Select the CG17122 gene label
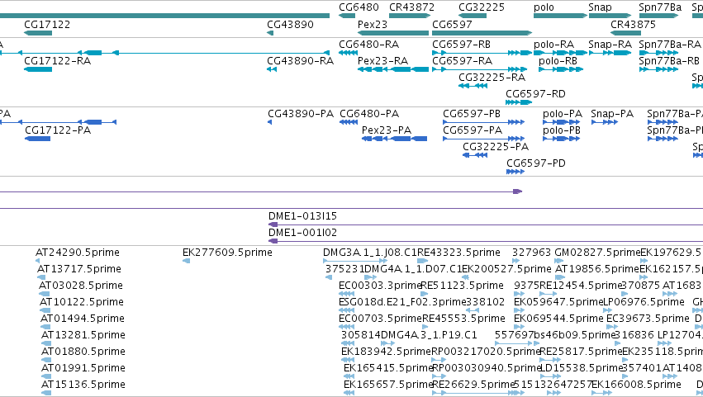703x397 pixels. point(47,24)
